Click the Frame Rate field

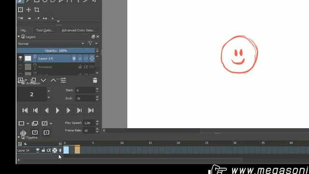point(89,130)
